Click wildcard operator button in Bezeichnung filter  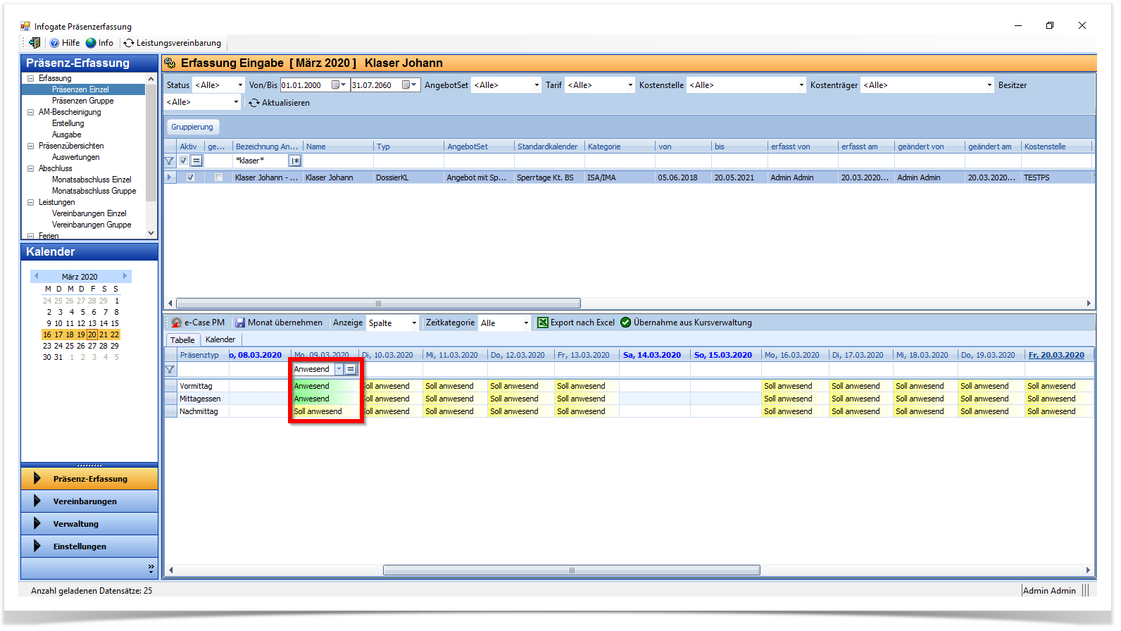[295, 161]
